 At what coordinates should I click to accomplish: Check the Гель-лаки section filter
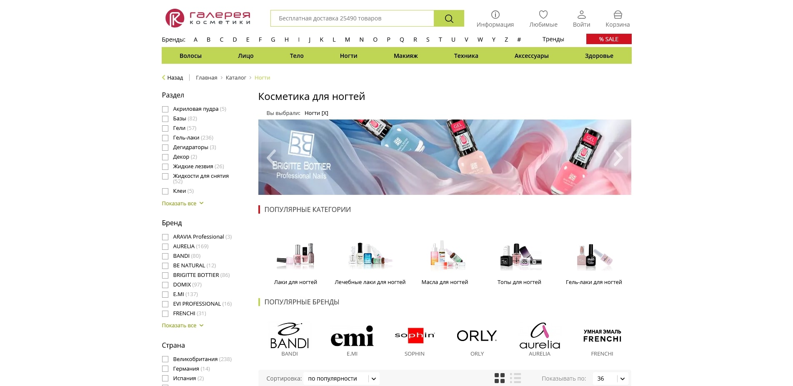pyautogui.click(x=165, y=138)
